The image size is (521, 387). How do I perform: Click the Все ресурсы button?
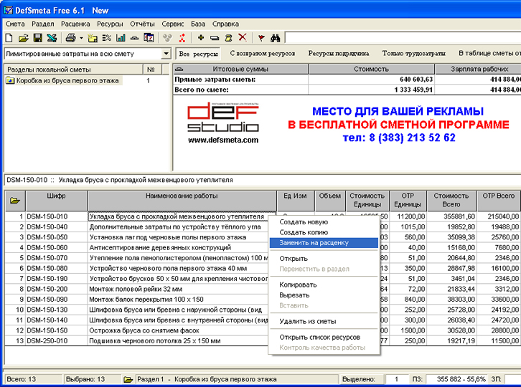click(x=199, y=54)
